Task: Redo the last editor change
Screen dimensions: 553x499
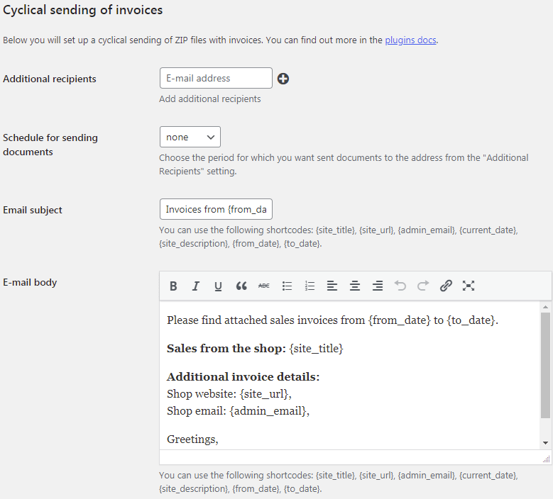Action: click(x=423, y=286)
